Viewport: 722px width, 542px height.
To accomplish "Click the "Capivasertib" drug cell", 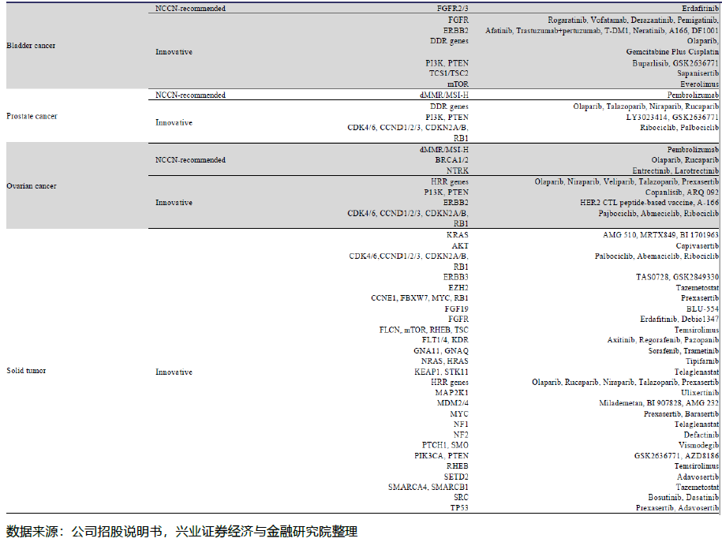I will 697,246.
